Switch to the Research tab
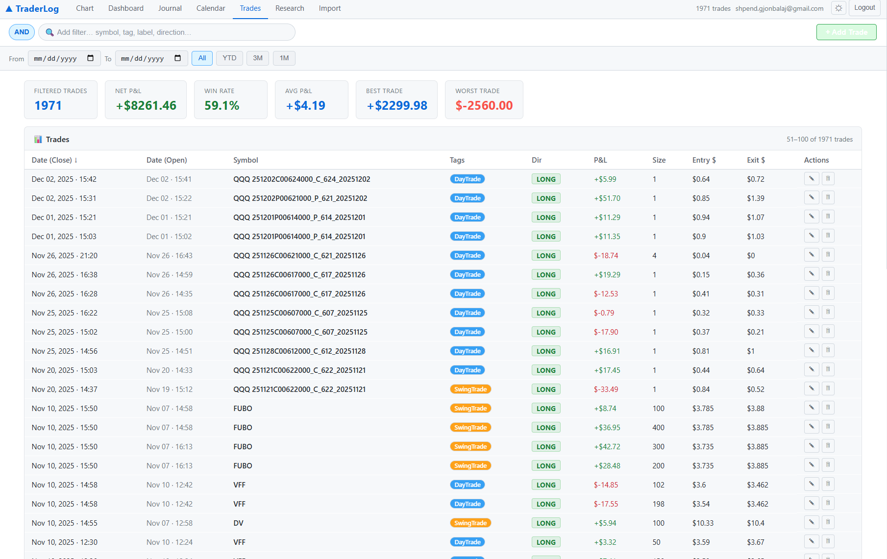The image size is (887, 559). [290, 8]
